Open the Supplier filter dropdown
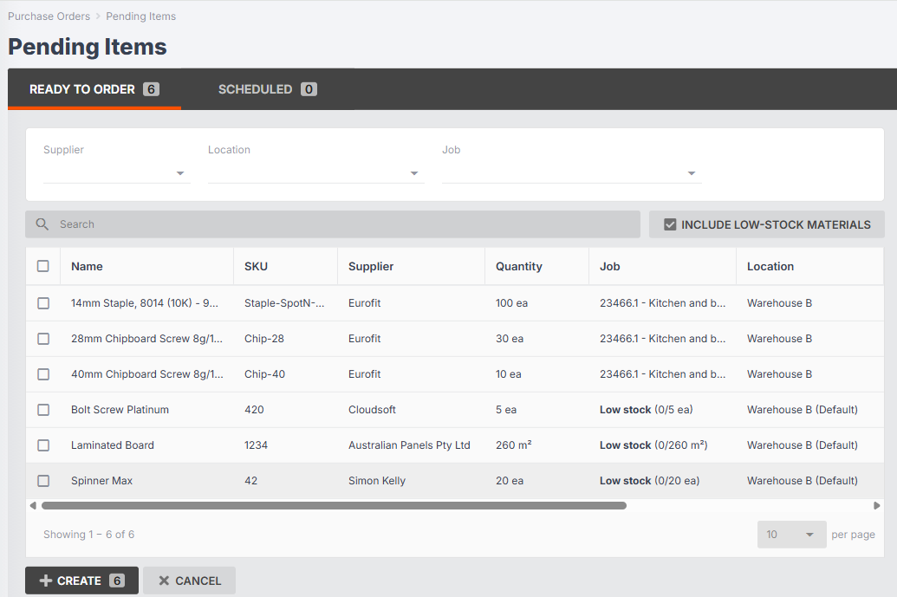 [x=117, y=172]
